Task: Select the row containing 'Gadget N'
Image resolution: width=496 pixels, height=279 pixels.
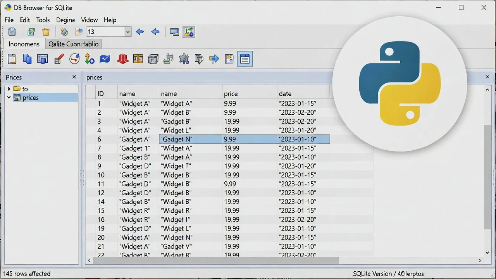Action: pyautogui.click(x=176, y=139)
